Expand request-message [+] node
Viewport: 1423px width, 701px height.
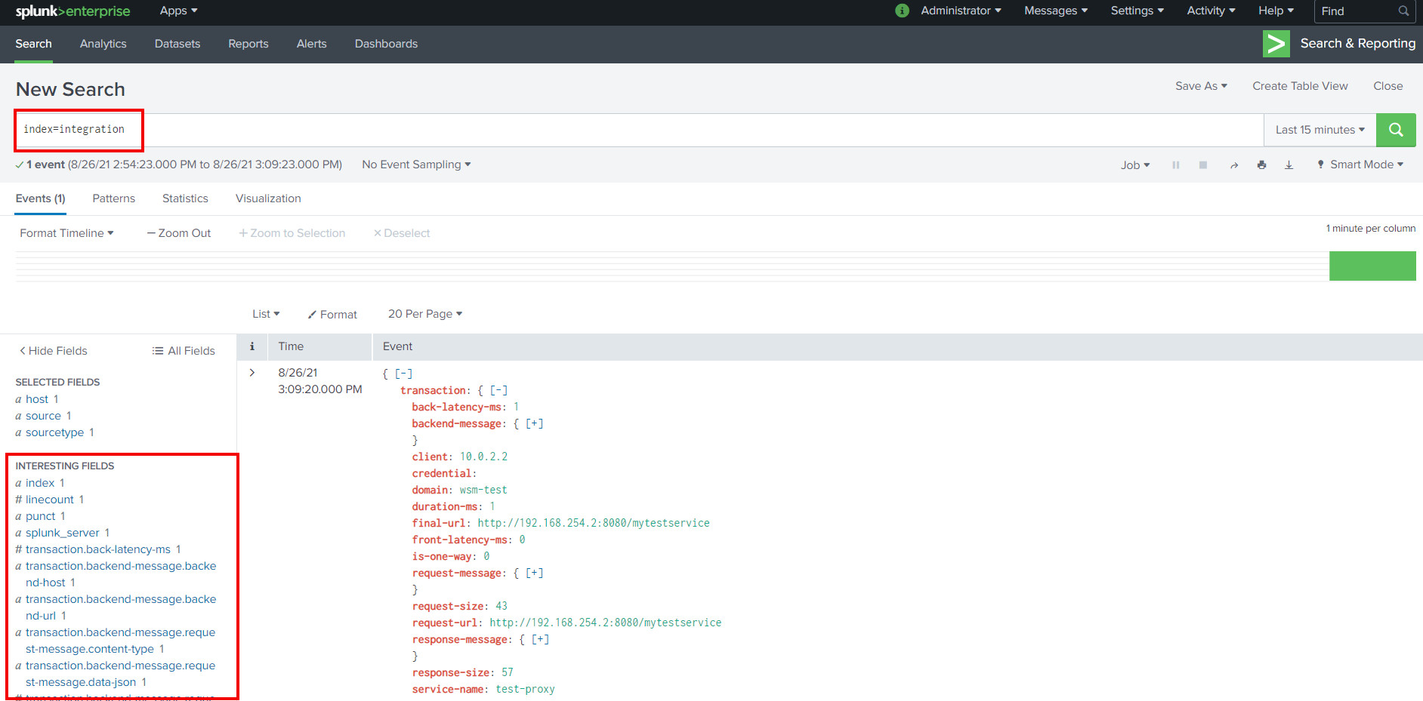535,573
